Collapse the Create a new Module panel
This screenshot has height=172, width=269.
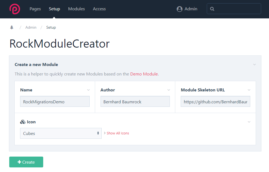pyautogui.click(x=255, y=65)
